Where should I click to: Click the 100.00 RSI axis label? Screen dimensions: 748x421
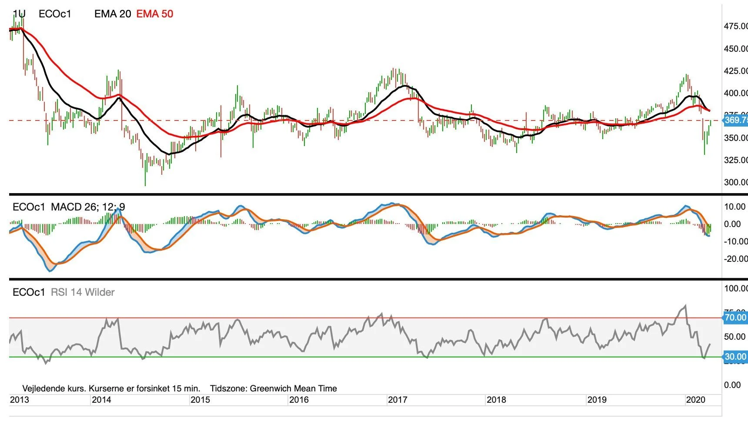coord(736,288)
